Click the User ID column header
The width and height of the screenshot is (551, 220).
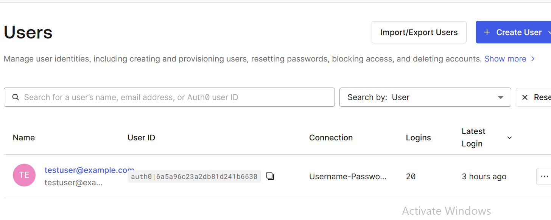142,138
